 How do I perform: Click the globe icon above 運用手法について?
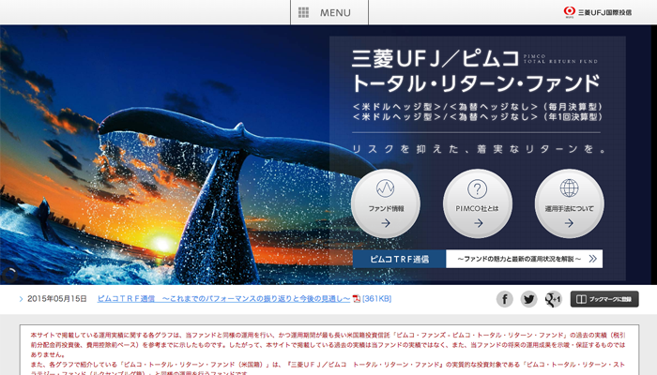569,187
